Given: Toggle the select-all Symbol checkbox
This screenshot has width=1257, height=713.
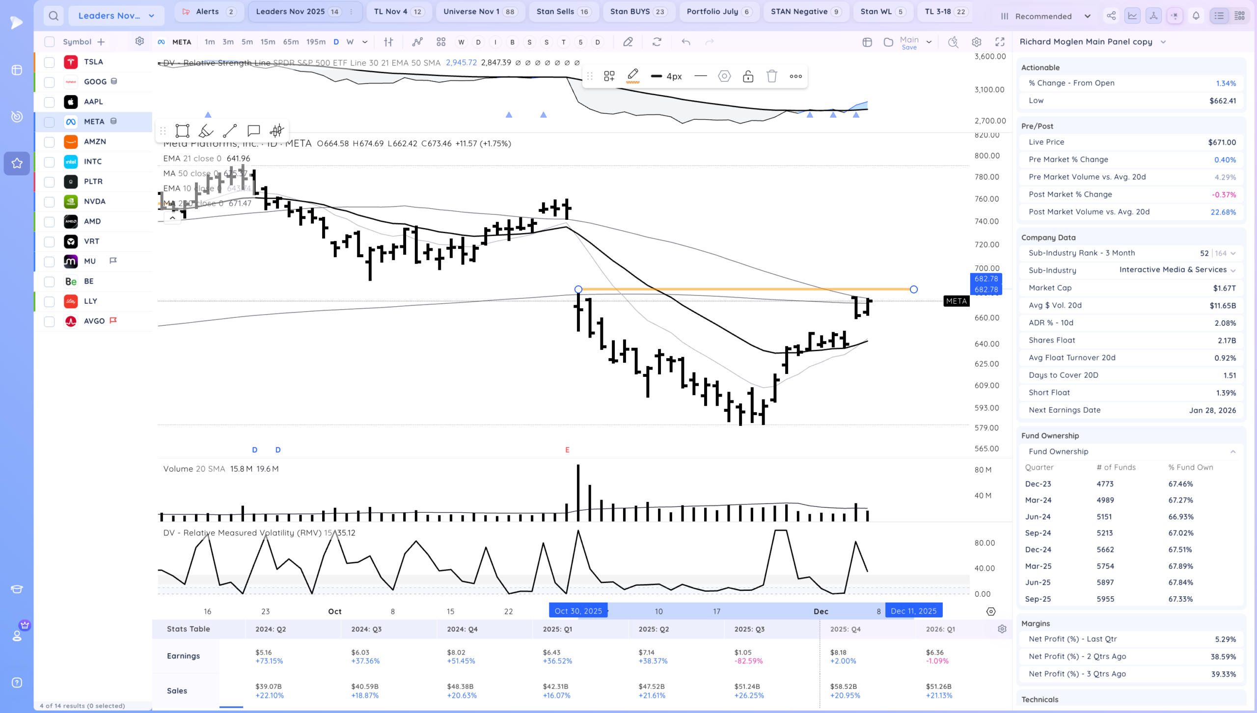Looking at the screenshot, I should (x=49, y=42).
